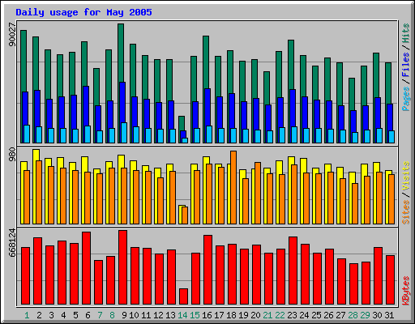Click the day 14 label on x-axis
The height and width of the screenshot is (324, 415).
(182, 315)
